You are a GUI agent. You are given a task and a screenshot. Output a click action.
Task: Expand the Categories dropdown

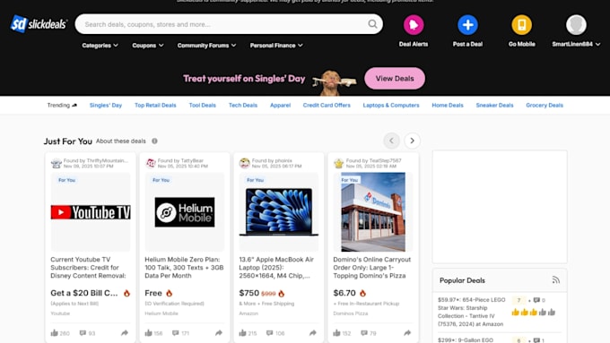coord(100,46)
